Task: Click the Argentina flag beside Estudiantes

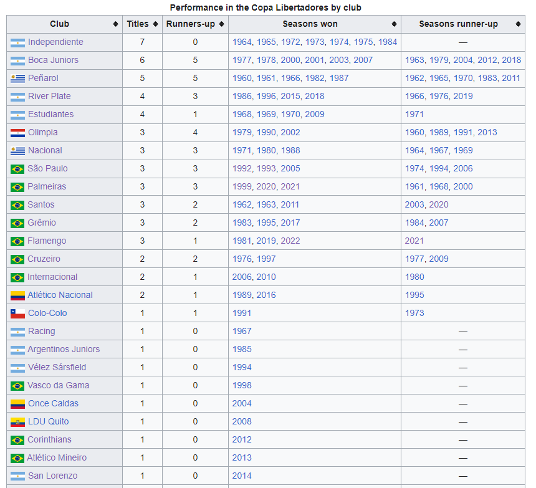Action: [x=18, y=115]
